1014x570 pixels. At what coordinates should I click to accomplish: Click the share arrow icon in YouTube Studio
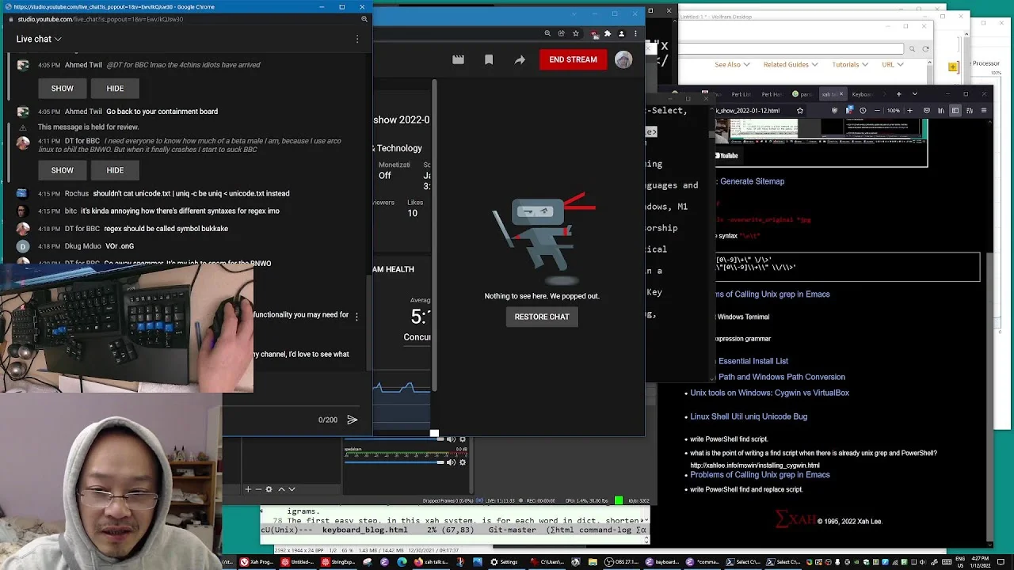pyautogui.click(x=520, y=59)
